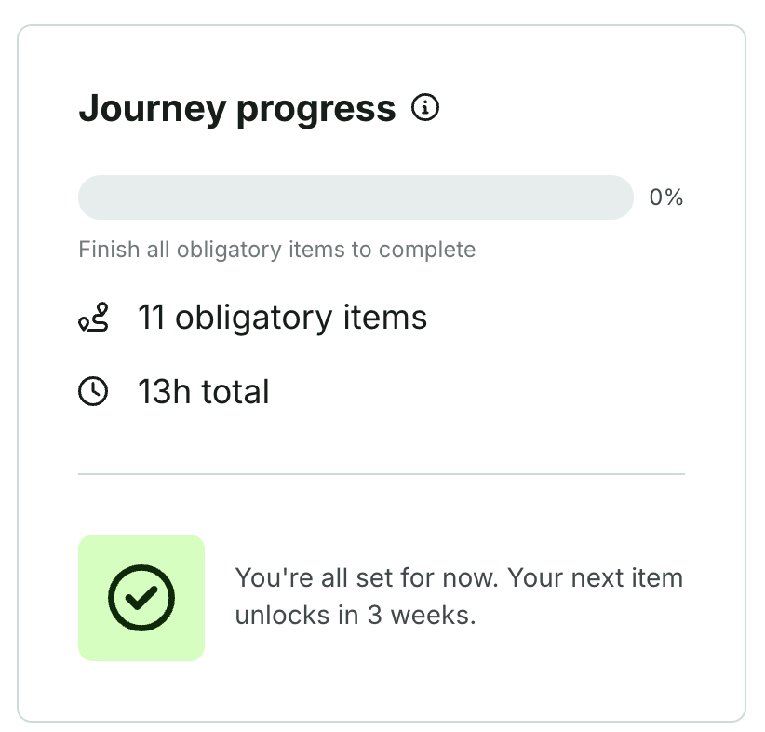Click the empty journey progress bar
Image resolution: width=765 pixels, height=732 pixels.
(356, 197)
